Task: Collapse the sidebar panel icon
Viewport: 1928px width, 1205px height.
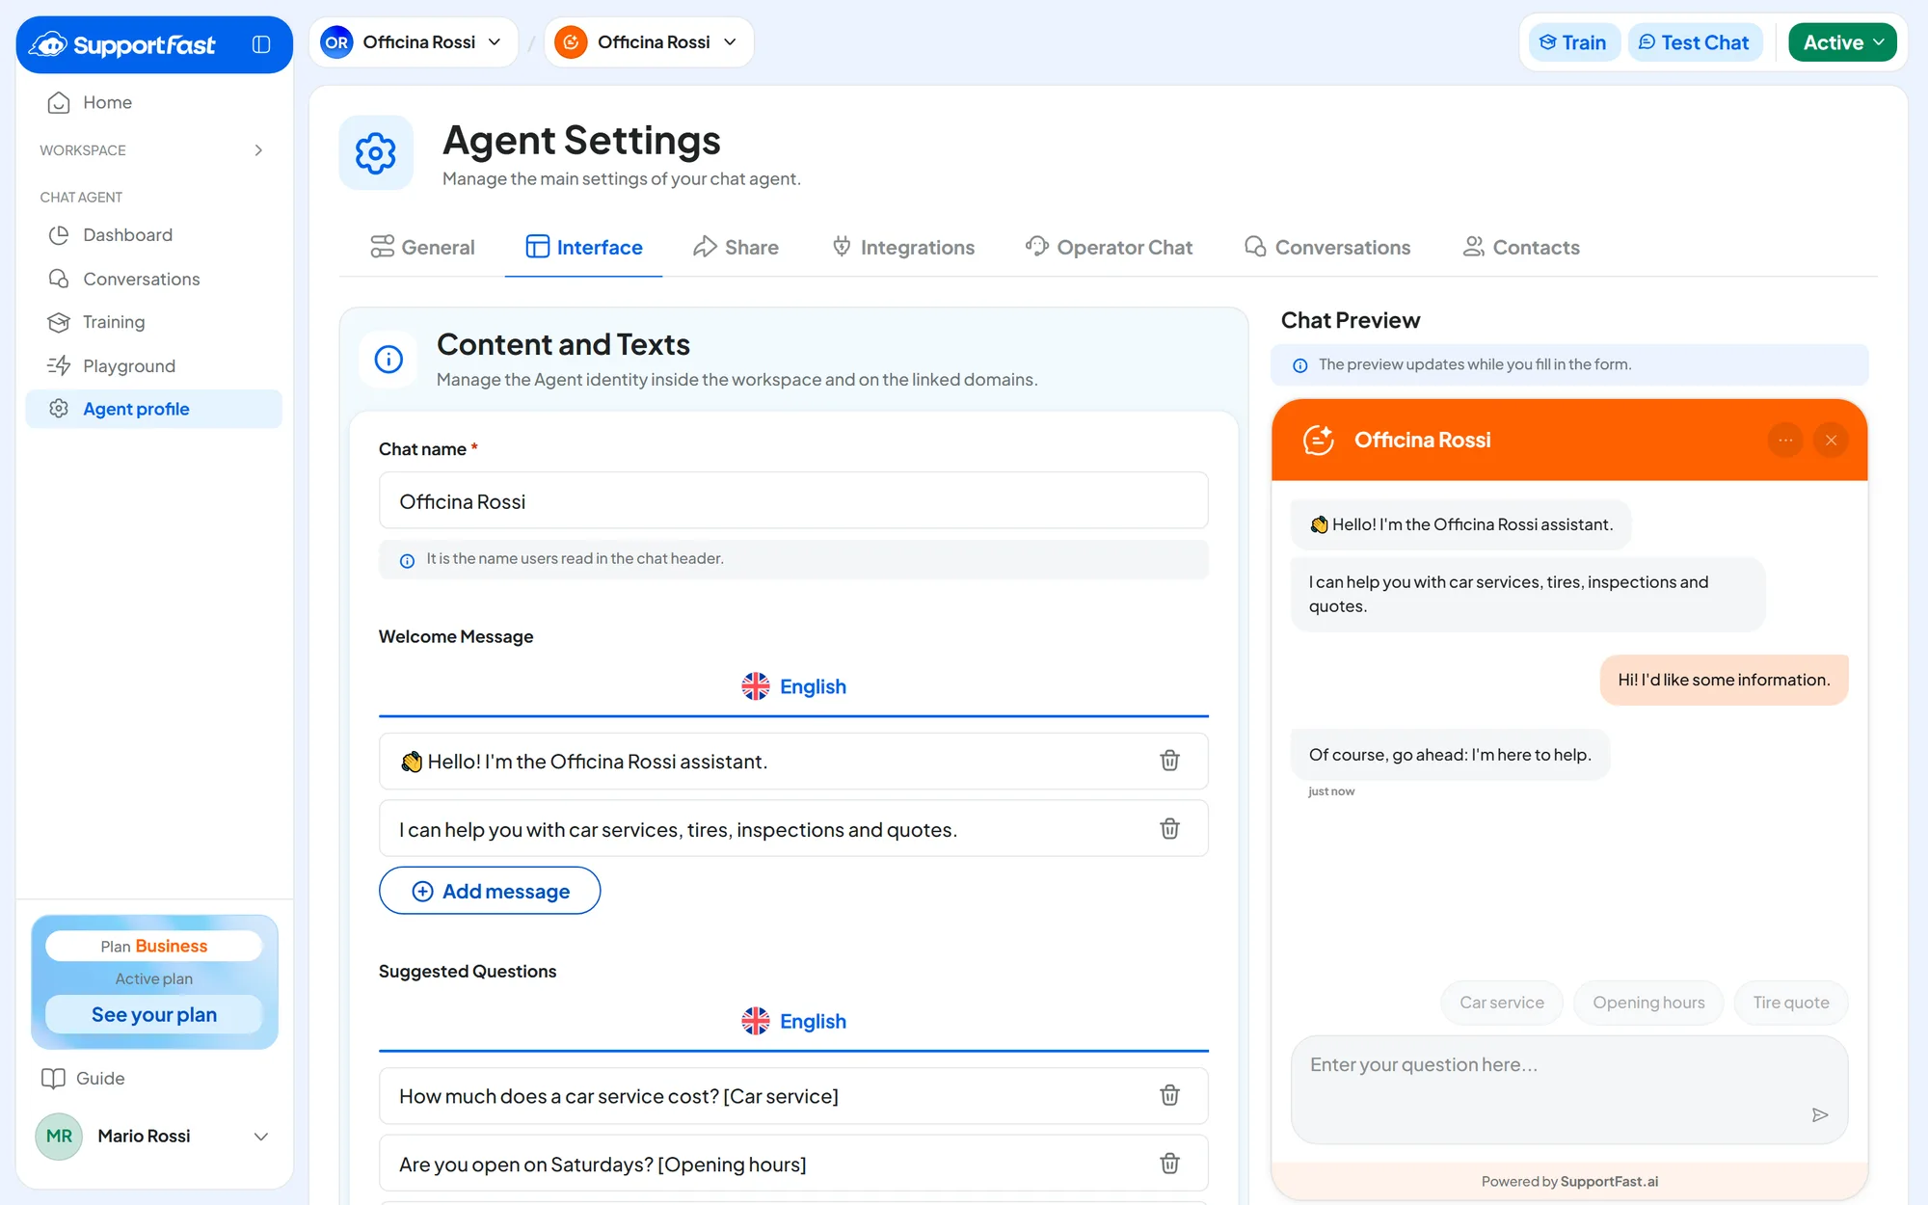Action: tap(261, 44)
